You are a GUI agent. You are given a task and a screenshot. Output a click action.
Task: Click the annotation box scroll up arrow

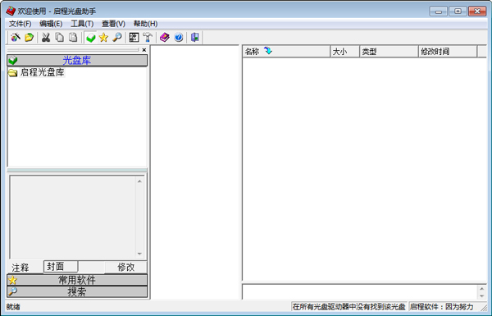139,181
